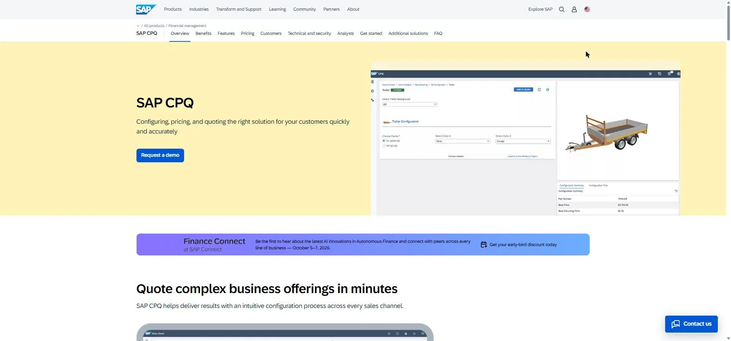Expand the breadcrumb chevron before All products

(138, 26)
